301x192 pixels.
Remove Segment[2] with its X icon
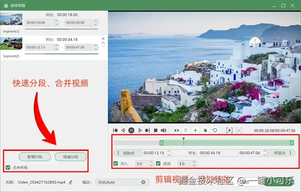[x=103, y=39]
